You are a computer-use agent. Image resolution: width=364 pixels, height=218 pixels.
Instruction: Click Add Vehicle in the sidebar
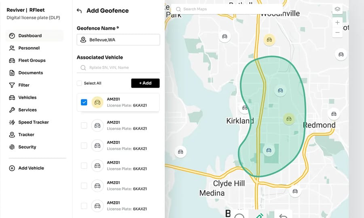31,168
